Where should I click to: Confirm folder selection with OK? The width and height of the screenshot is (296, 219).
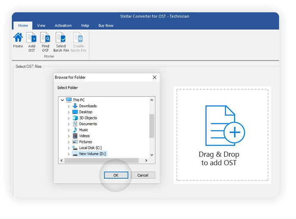click(x=116, y=175)
